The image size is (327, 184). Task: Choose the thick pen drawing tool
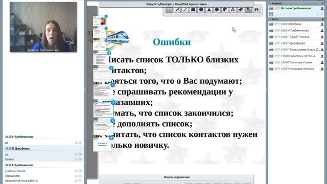click(177, 10)
